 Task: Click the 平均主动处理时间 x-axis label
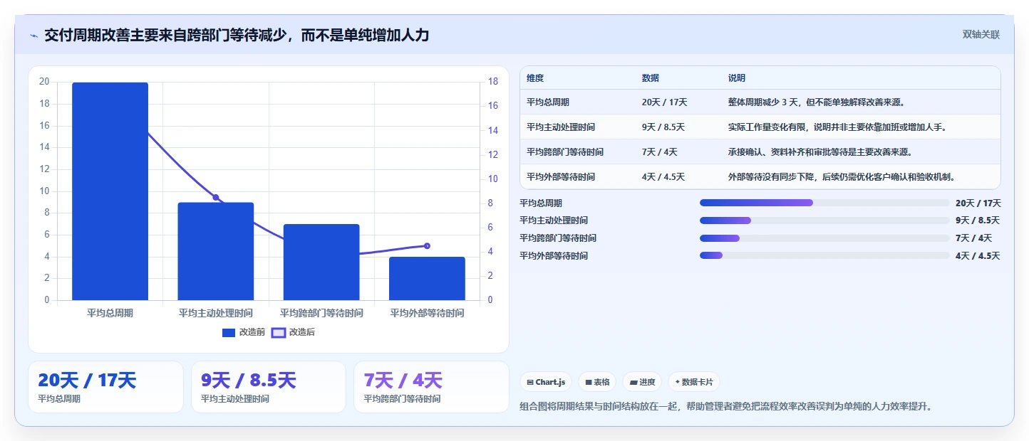pos(216,313)
